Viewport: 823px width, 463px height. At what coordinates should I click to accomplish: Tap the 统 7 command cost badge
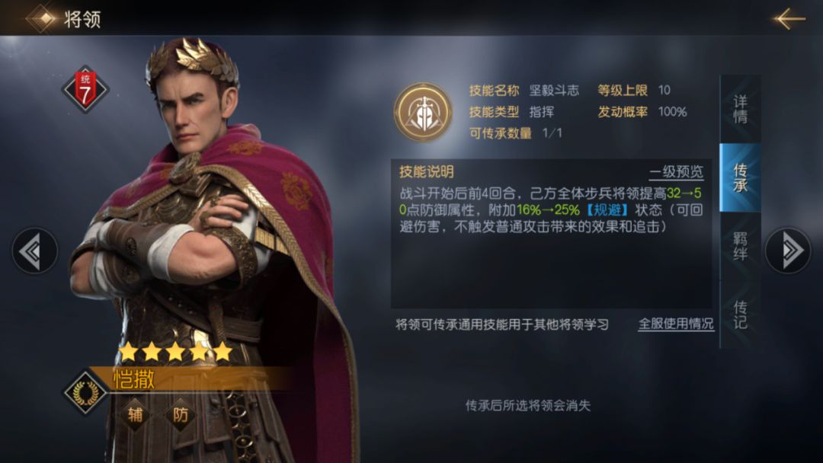point(85,89)
